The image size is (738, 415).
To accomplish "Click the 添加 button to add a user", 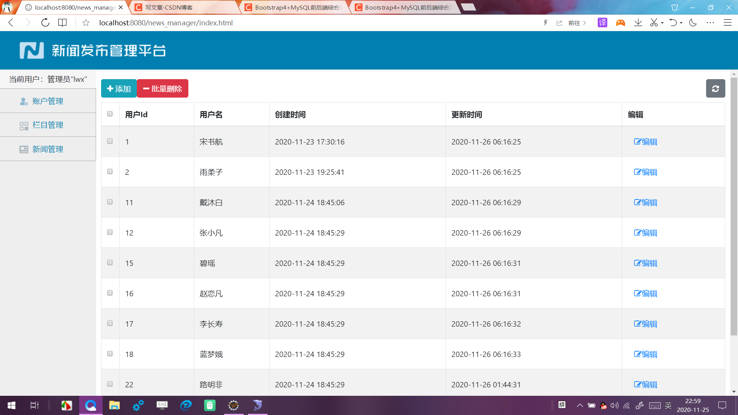I will [x=118, y=88].
